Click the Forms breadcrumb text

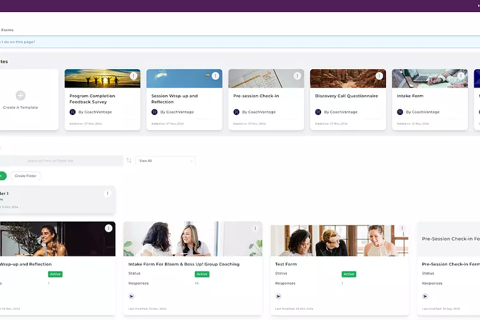coord(7,30)
